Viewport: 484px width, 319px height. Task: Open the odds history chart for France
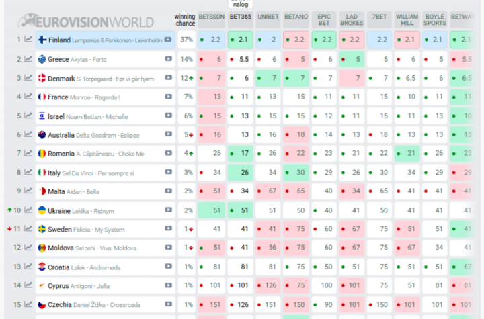pos(28,97)
